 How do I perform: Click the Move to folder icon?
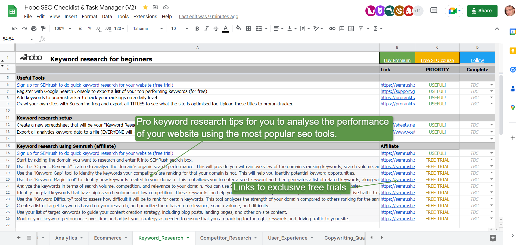tap(156, 7)
